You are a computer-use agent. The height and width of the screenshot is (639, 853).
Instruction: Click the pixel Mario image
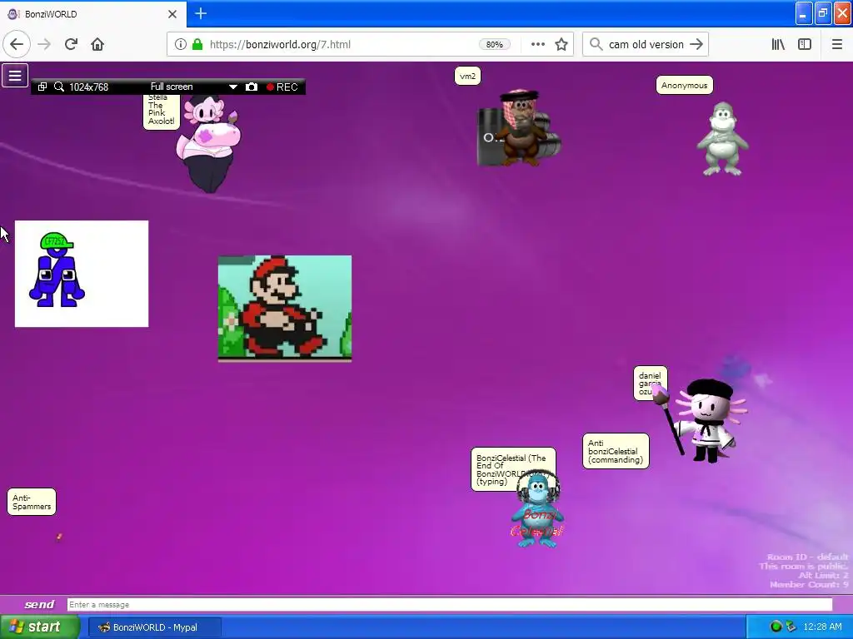(x=285, y=308)
